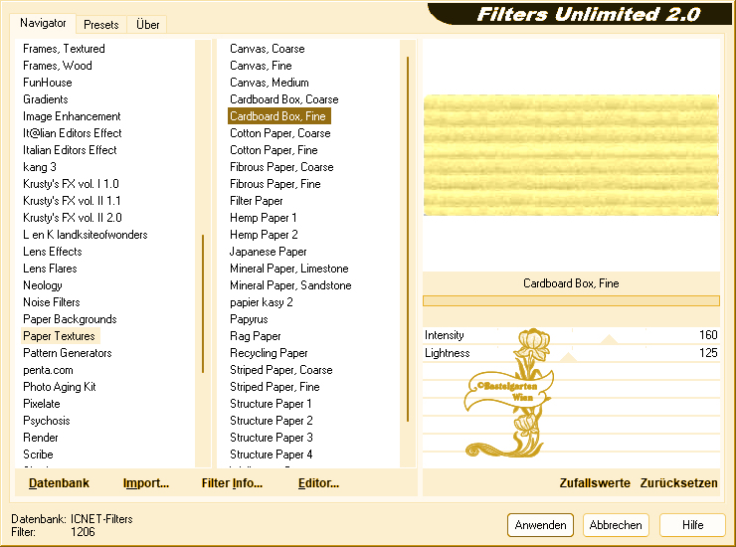Choose Paper Backgrounds category
Screen dimensions: 736x547
[70, 319]
